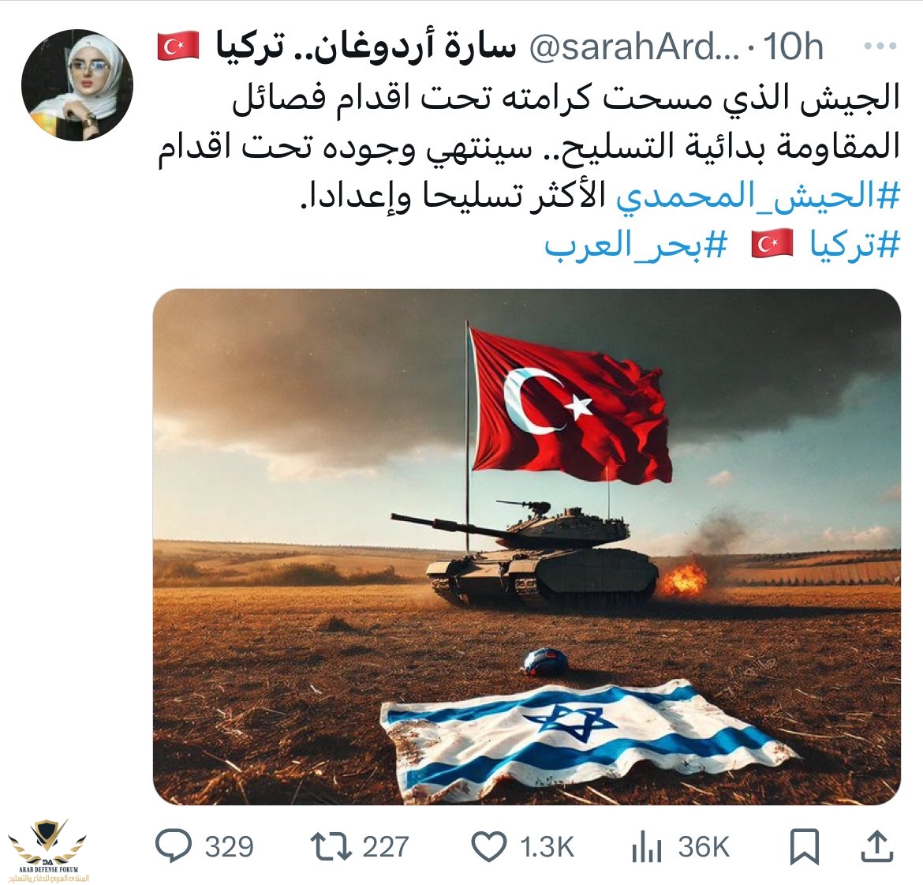The image size is (923, 885).
Task: Like the tweet with the heart icon
Action: click(490, 847)
